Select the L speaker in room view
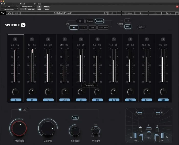This screenshot has width=179, height=145. (x=140, y=130)
